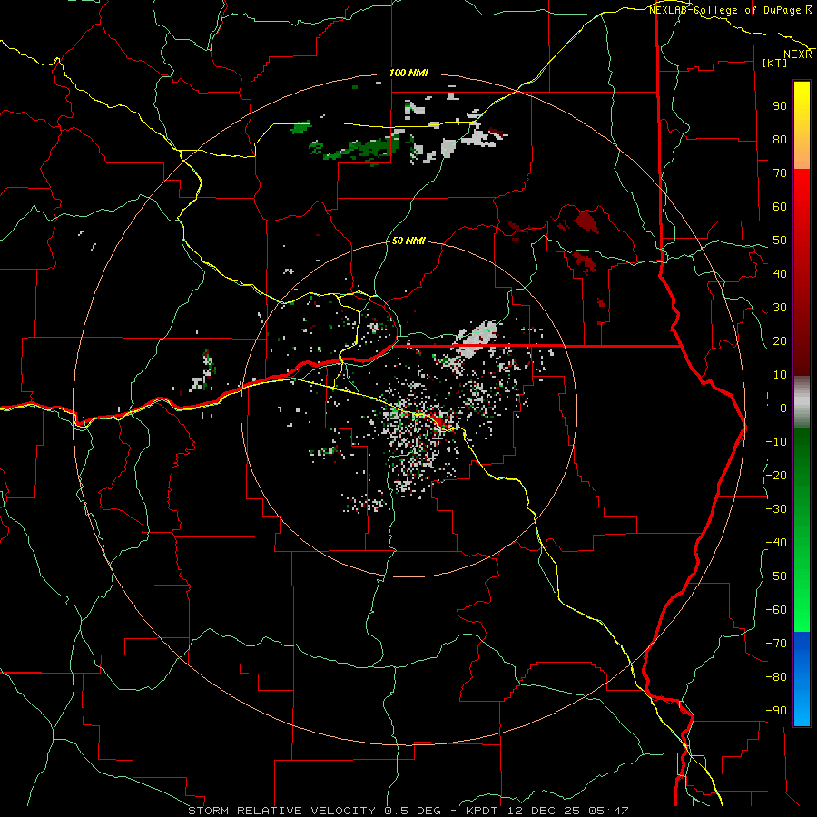817x817 pixels.
Task: Click the KPDT radar station identifier
Action: pos(483,811)
